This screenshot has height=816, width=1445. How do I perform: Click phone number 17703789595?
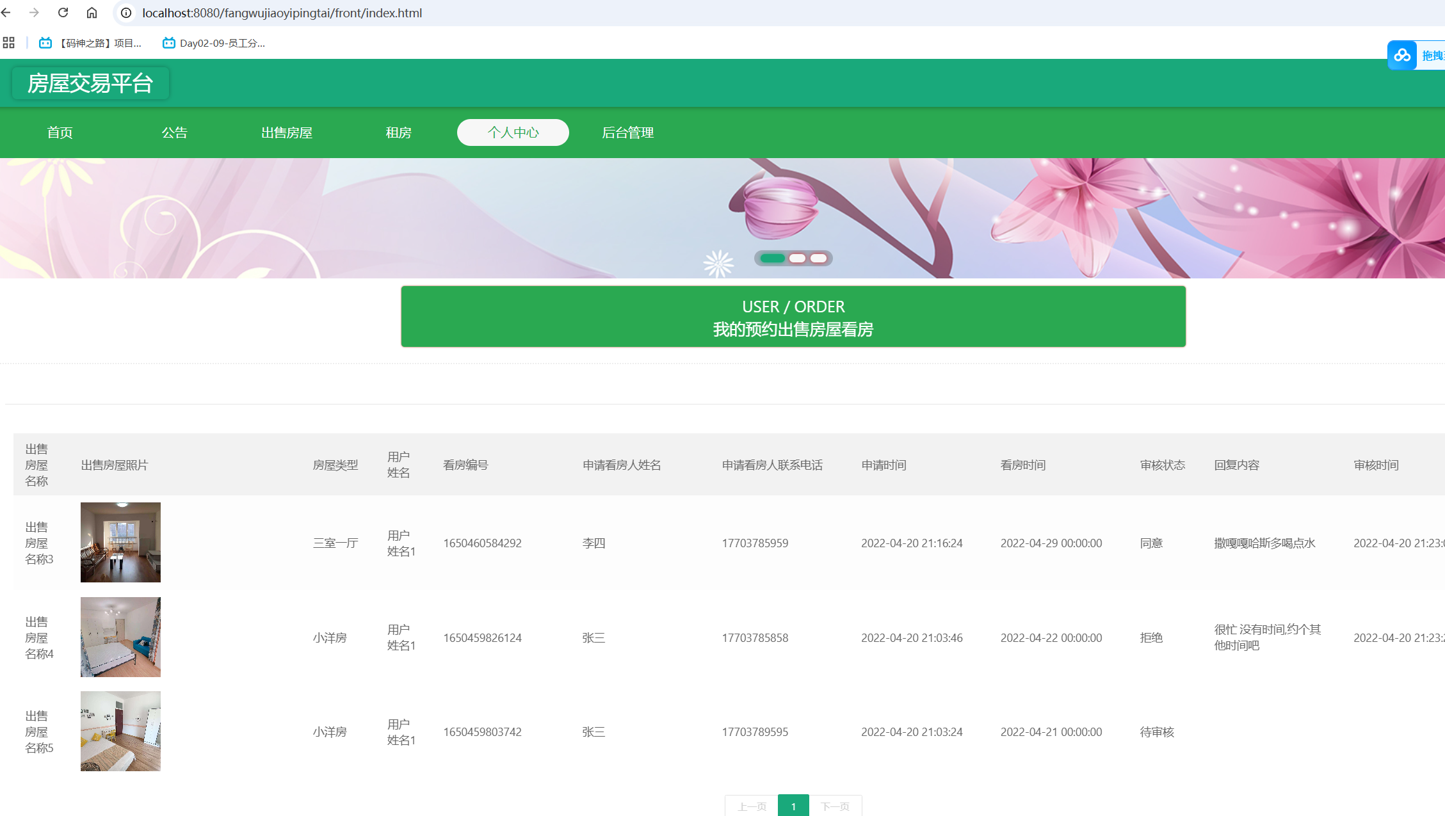[x=755, y=732]
